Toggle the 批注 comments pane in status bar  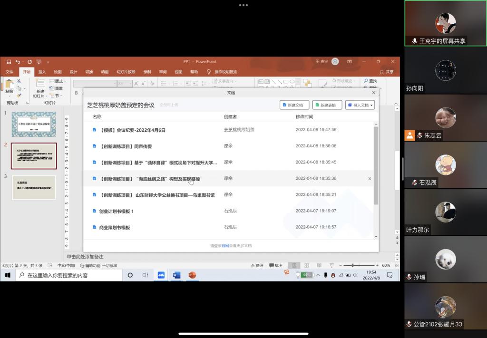pos(276,265)
